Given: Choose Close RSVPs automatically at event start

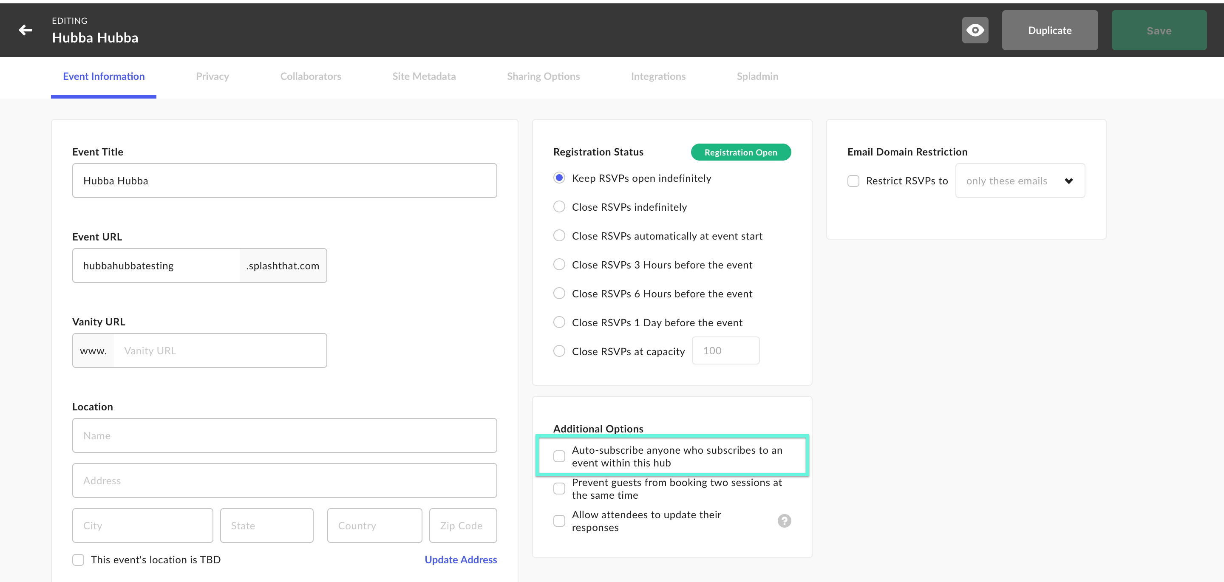Looking at the screenshot, I should click(x=559, y=236).
